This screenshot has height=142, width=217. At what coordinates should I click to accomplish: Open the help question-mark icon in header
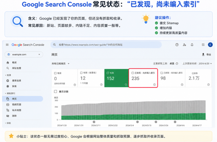(177, 45)
